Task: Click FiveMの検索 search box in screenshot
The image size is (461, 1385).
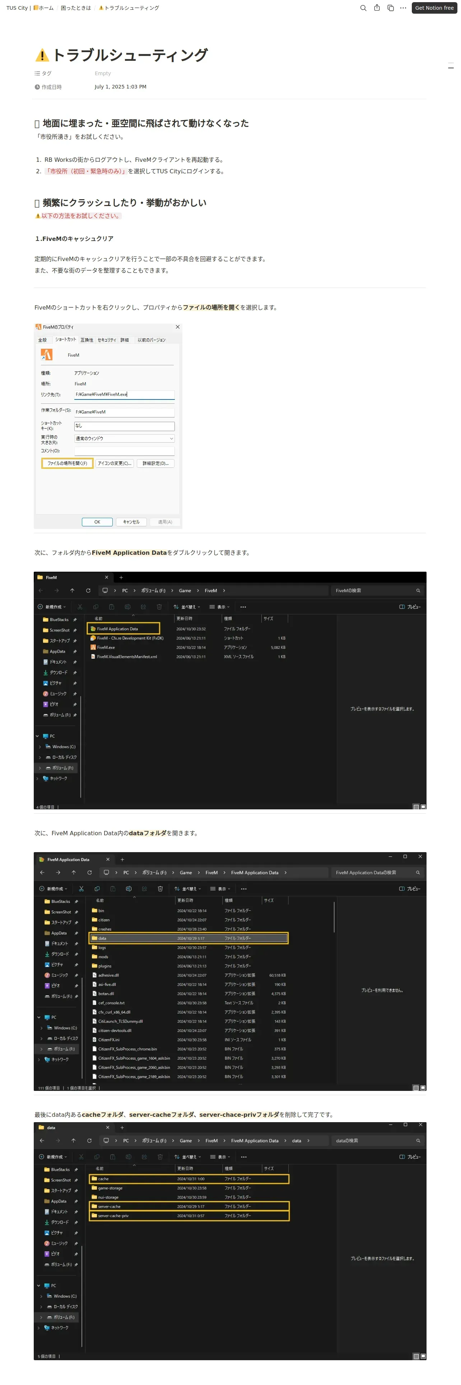Action: pyautogui.click(x=377, y=590)
